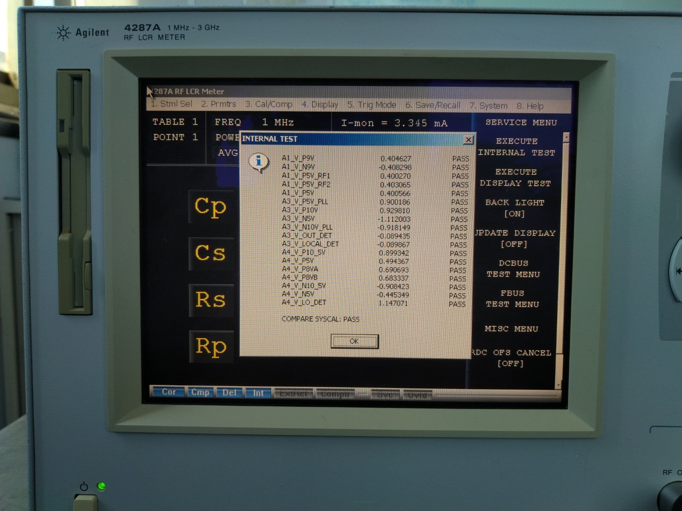The height and width of the screenshot is (511, 682).
Task: Open the Help menu
Action: (530, 106)
